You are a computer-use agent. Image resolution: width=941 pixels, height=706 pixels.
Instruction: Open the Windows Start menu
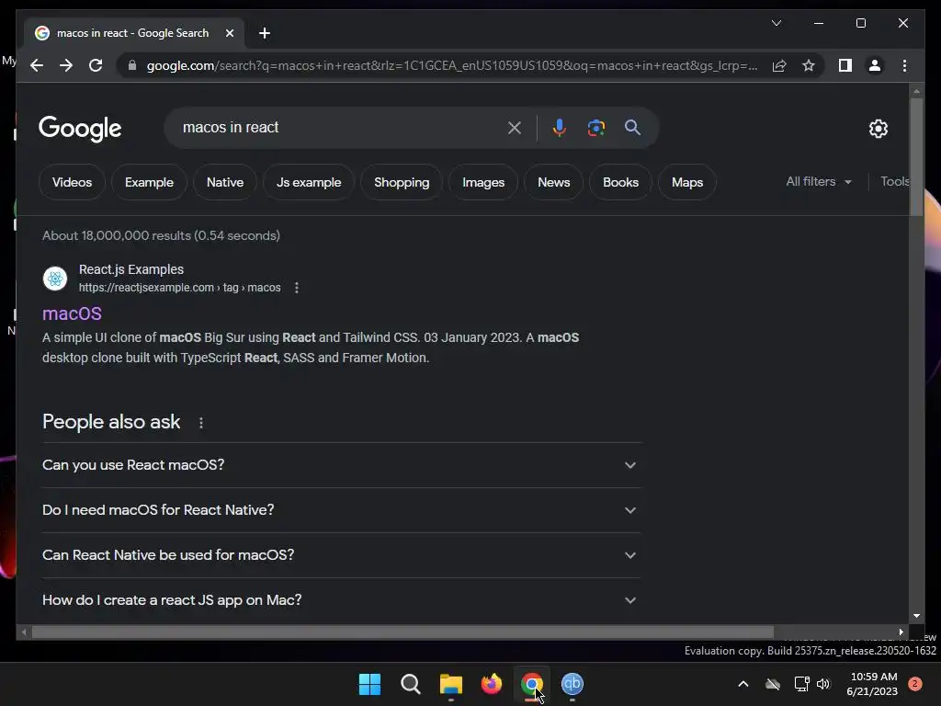(x=369, y=684)
